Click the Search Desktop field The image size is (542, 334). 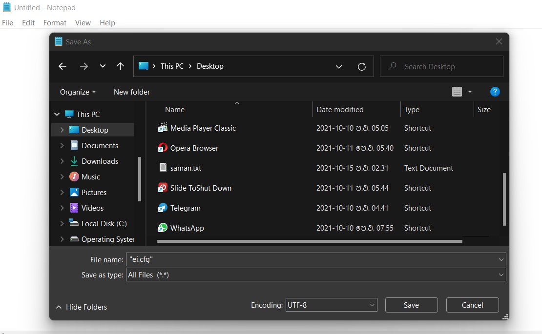pyautogui.click(x=441, y=66)
